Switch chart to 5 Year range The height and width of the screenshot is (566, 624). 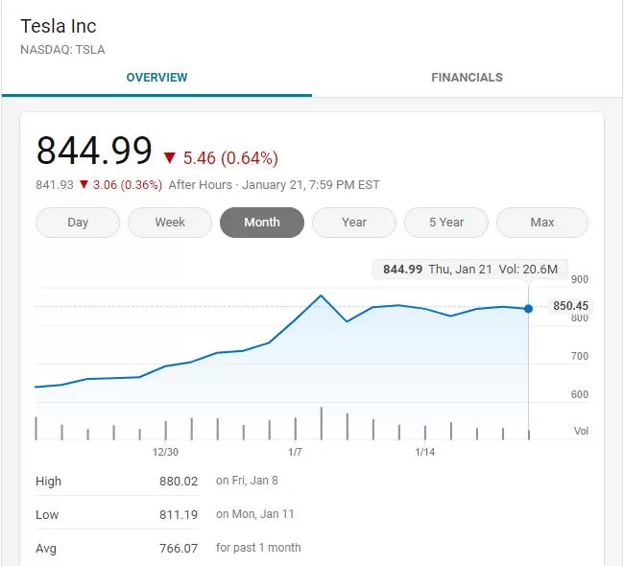446,222
